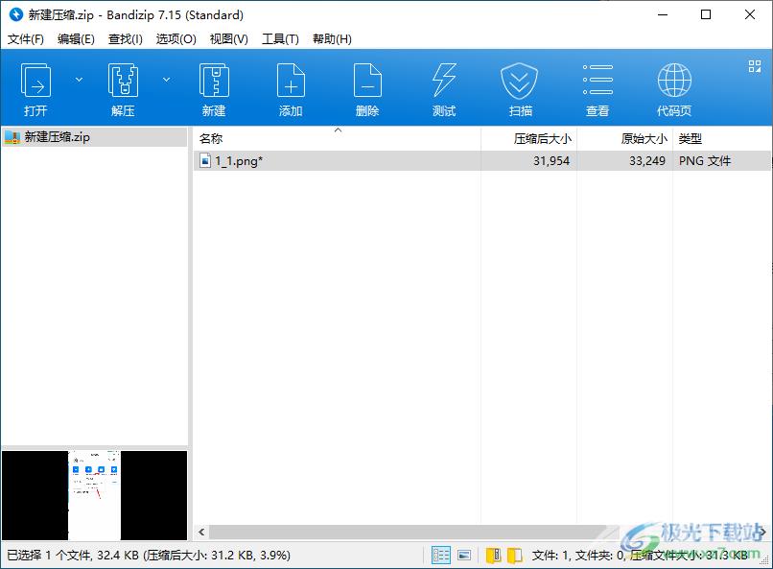The height and width of the screenshot is (569, 773).
Task: Click the PNG 文件 type cell
Action: (705, 161)
